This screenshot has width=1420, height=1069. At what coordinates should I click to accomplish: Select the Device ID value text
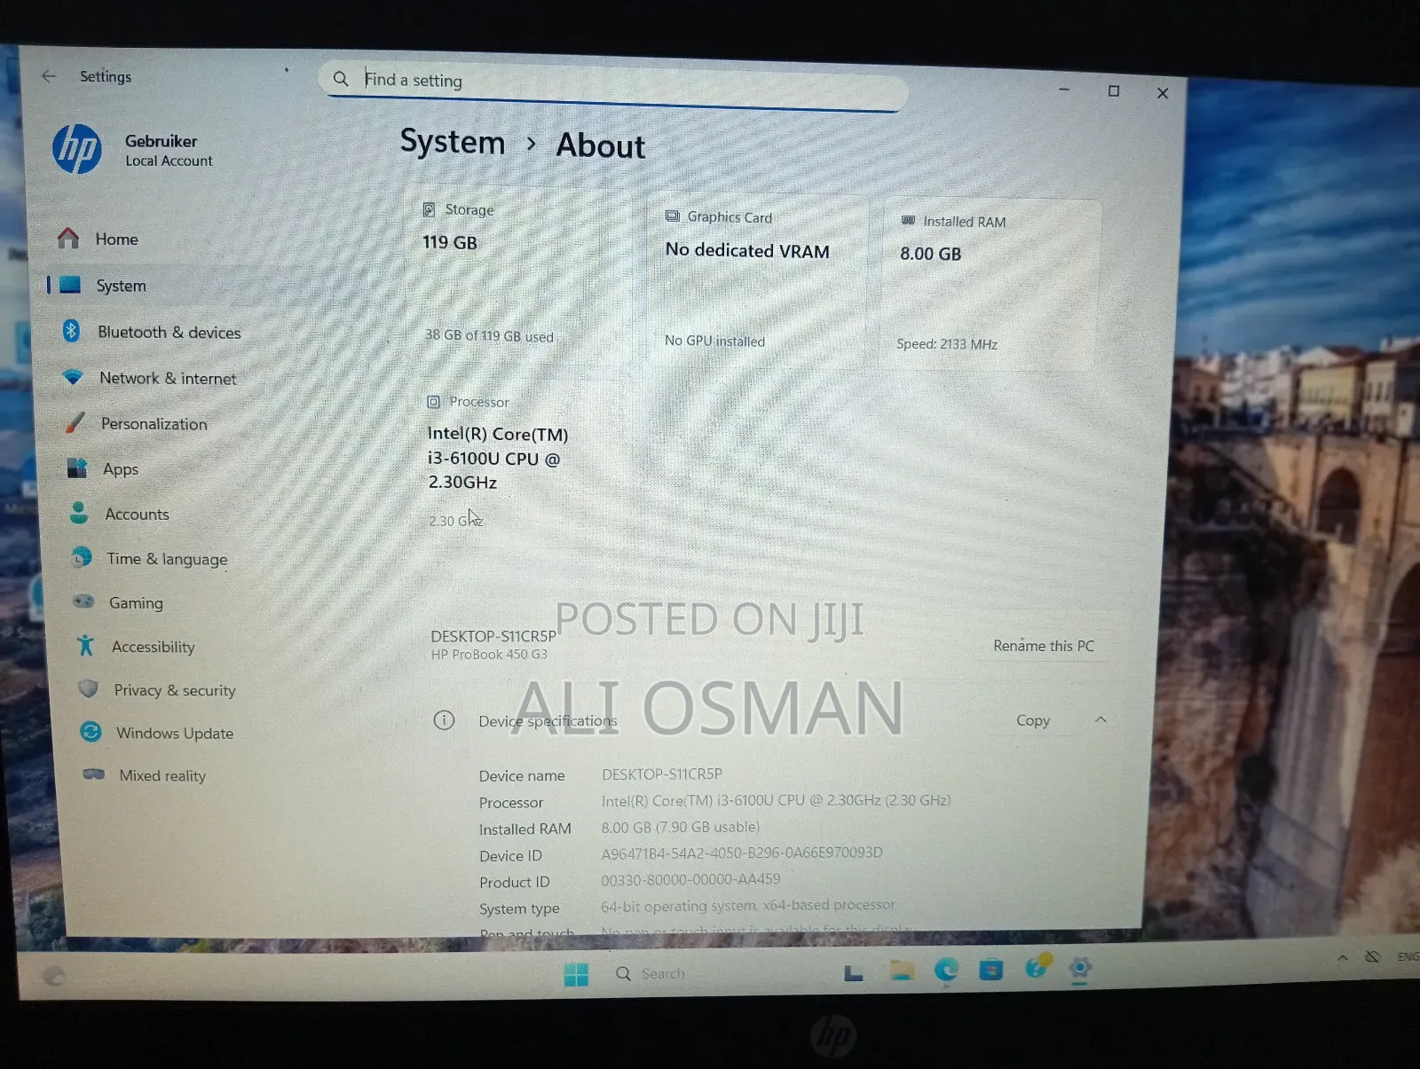coord(742,853)
